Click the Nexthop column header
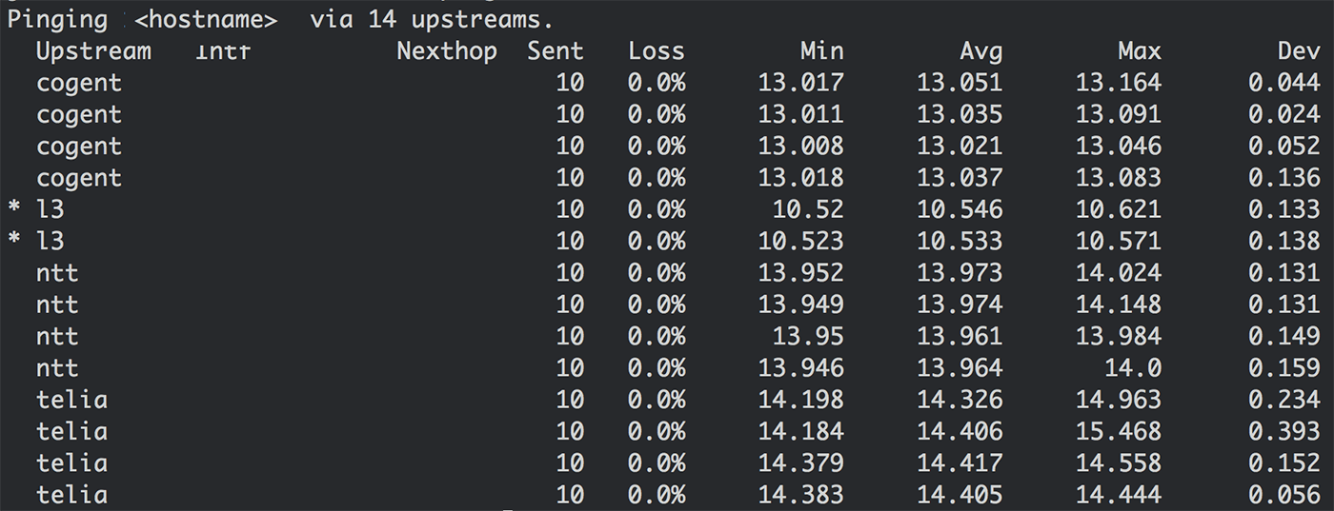 point(447,51)
